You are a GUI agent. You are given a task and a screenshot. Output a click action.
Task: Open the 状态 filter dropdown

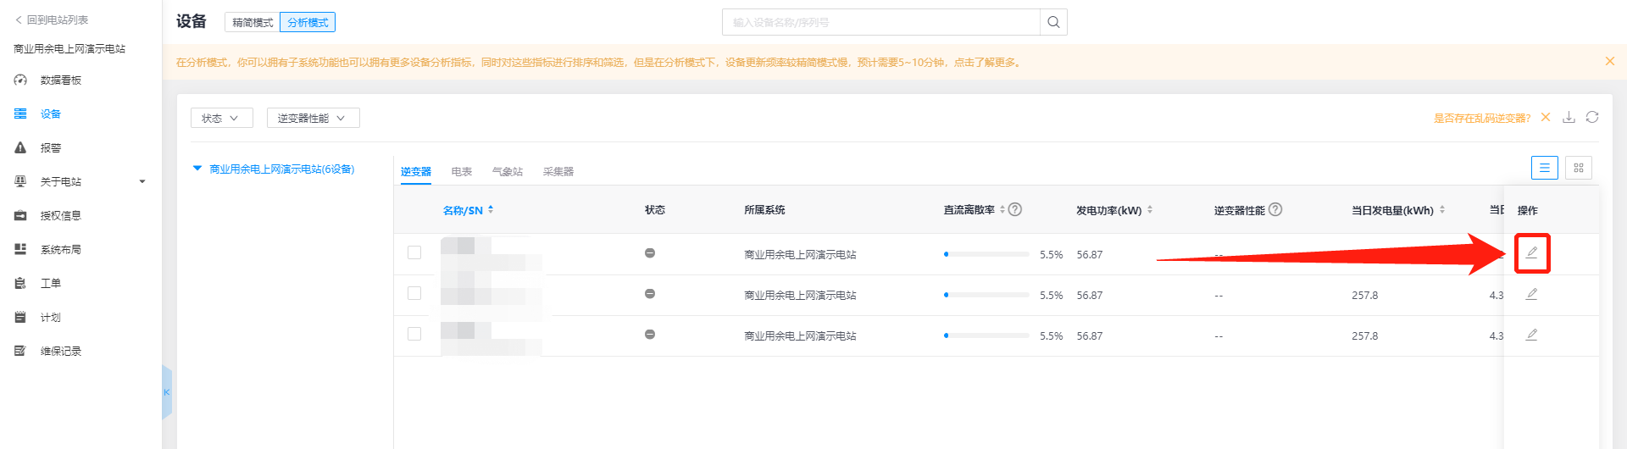click(x=221, y=118)
